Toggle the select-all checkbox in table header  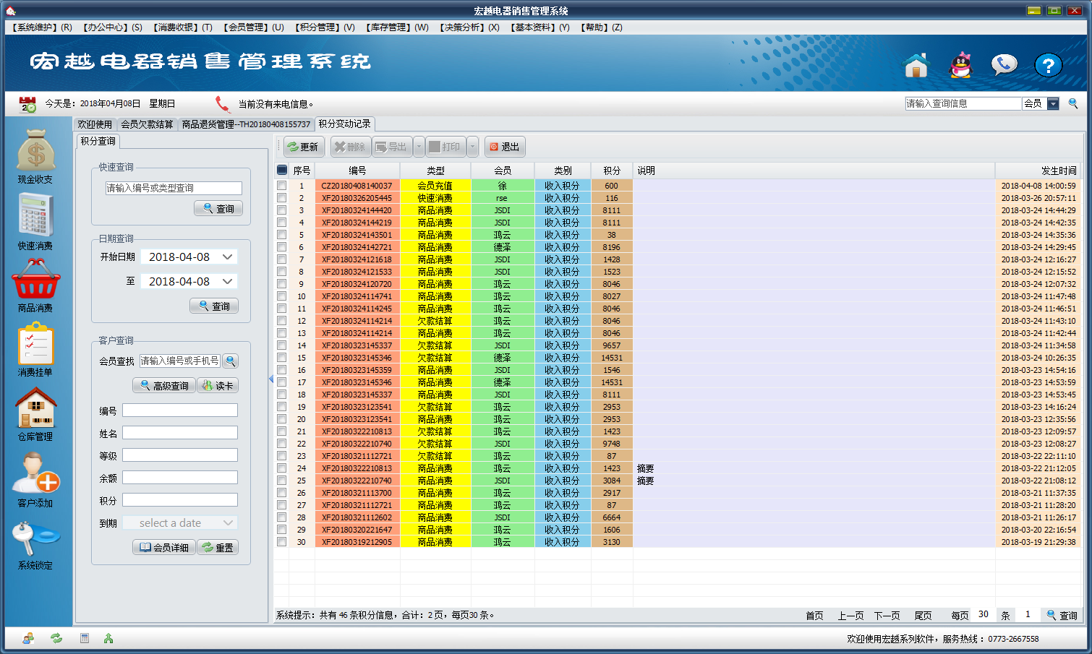point(282,171)
